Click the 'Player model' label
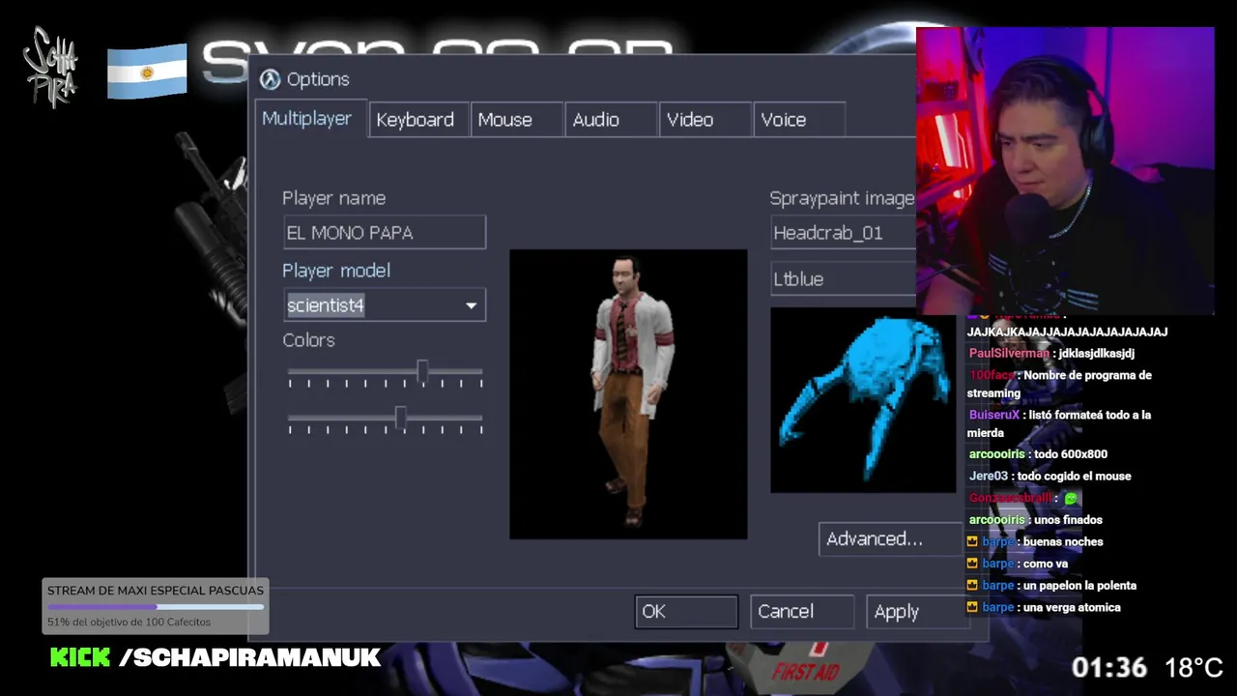Screen dimensions: 1237x696 [336, 271]
